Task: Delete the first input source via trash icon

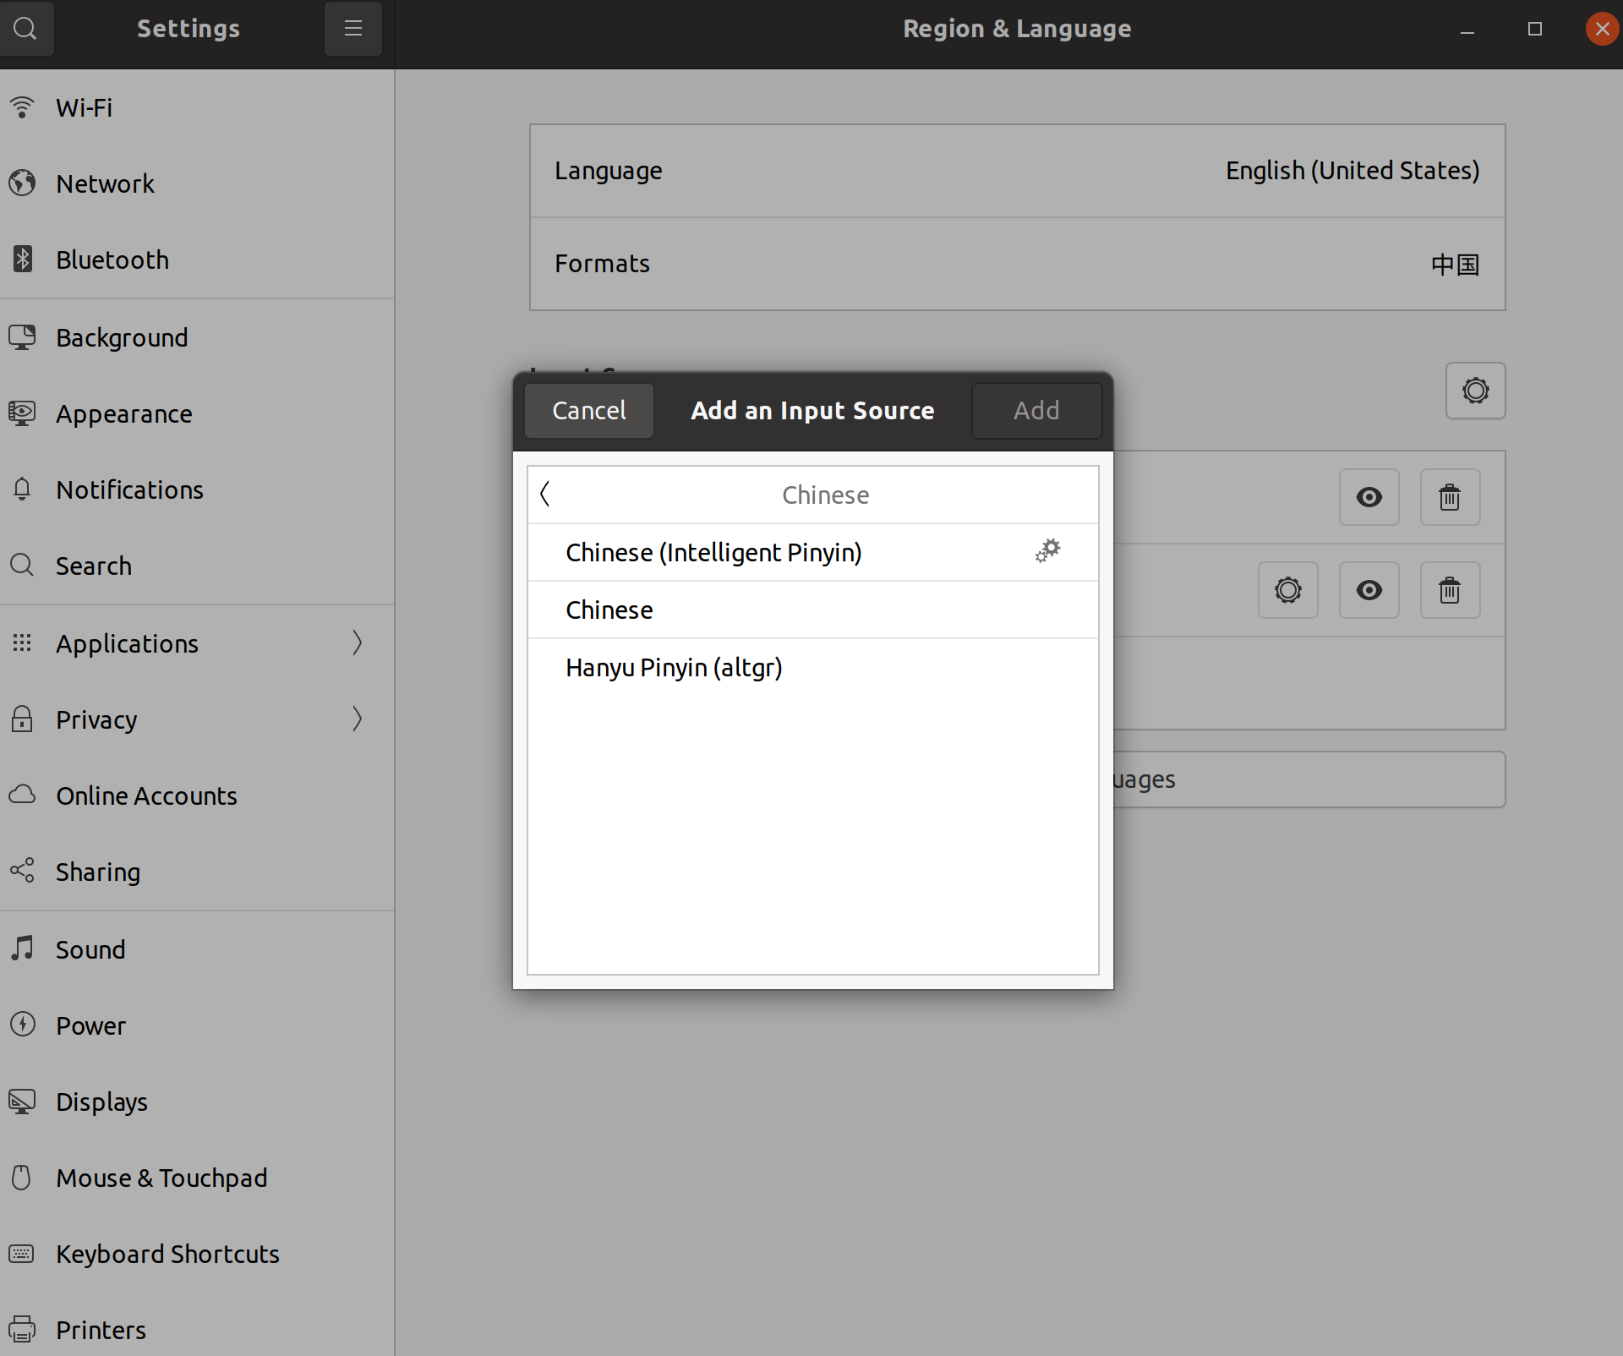Action: (1450, 497)
